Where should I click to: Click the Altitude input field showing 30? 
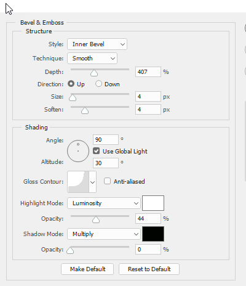[106, 163]
